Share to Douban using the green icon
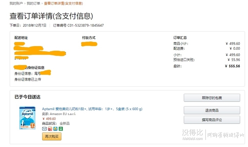The image size is (248, 147). (61, 129)
